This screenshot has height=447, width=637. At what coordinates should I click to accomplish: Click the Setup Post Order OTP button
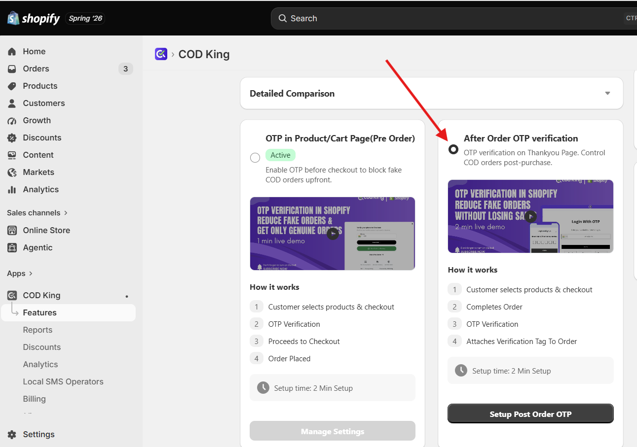click(530, 414)
